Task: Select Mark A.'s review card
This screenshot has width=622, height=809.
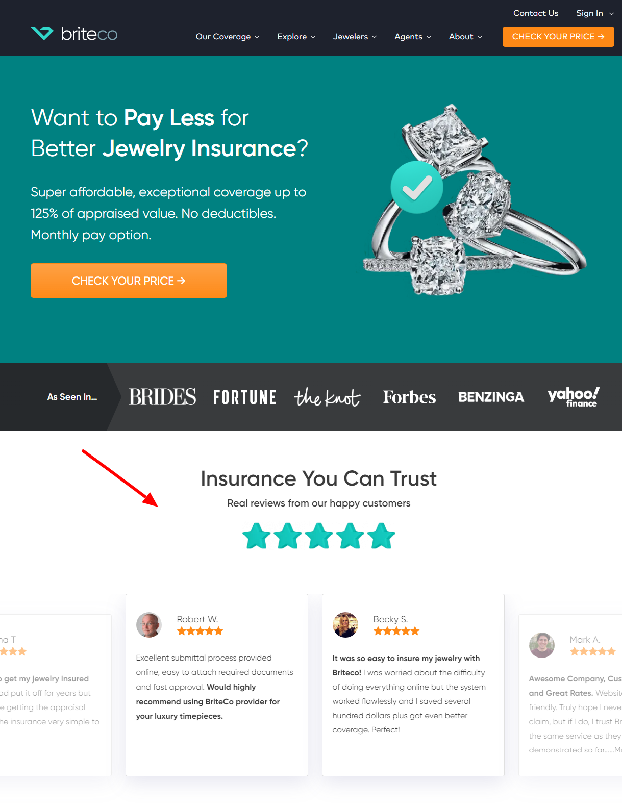Action: (570, 695)
